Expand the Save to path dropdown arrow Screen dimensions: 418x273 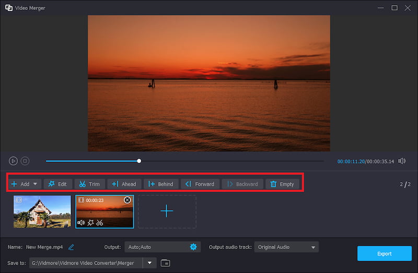tap(150, 263)
